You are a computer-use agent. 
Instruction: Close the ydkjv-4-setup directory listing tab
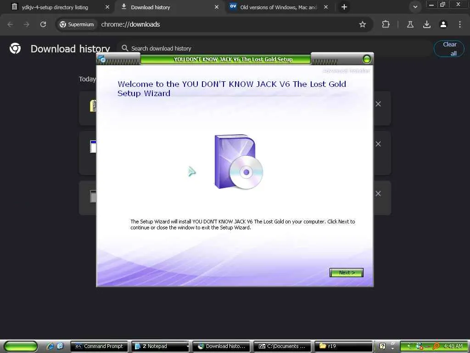107,7
